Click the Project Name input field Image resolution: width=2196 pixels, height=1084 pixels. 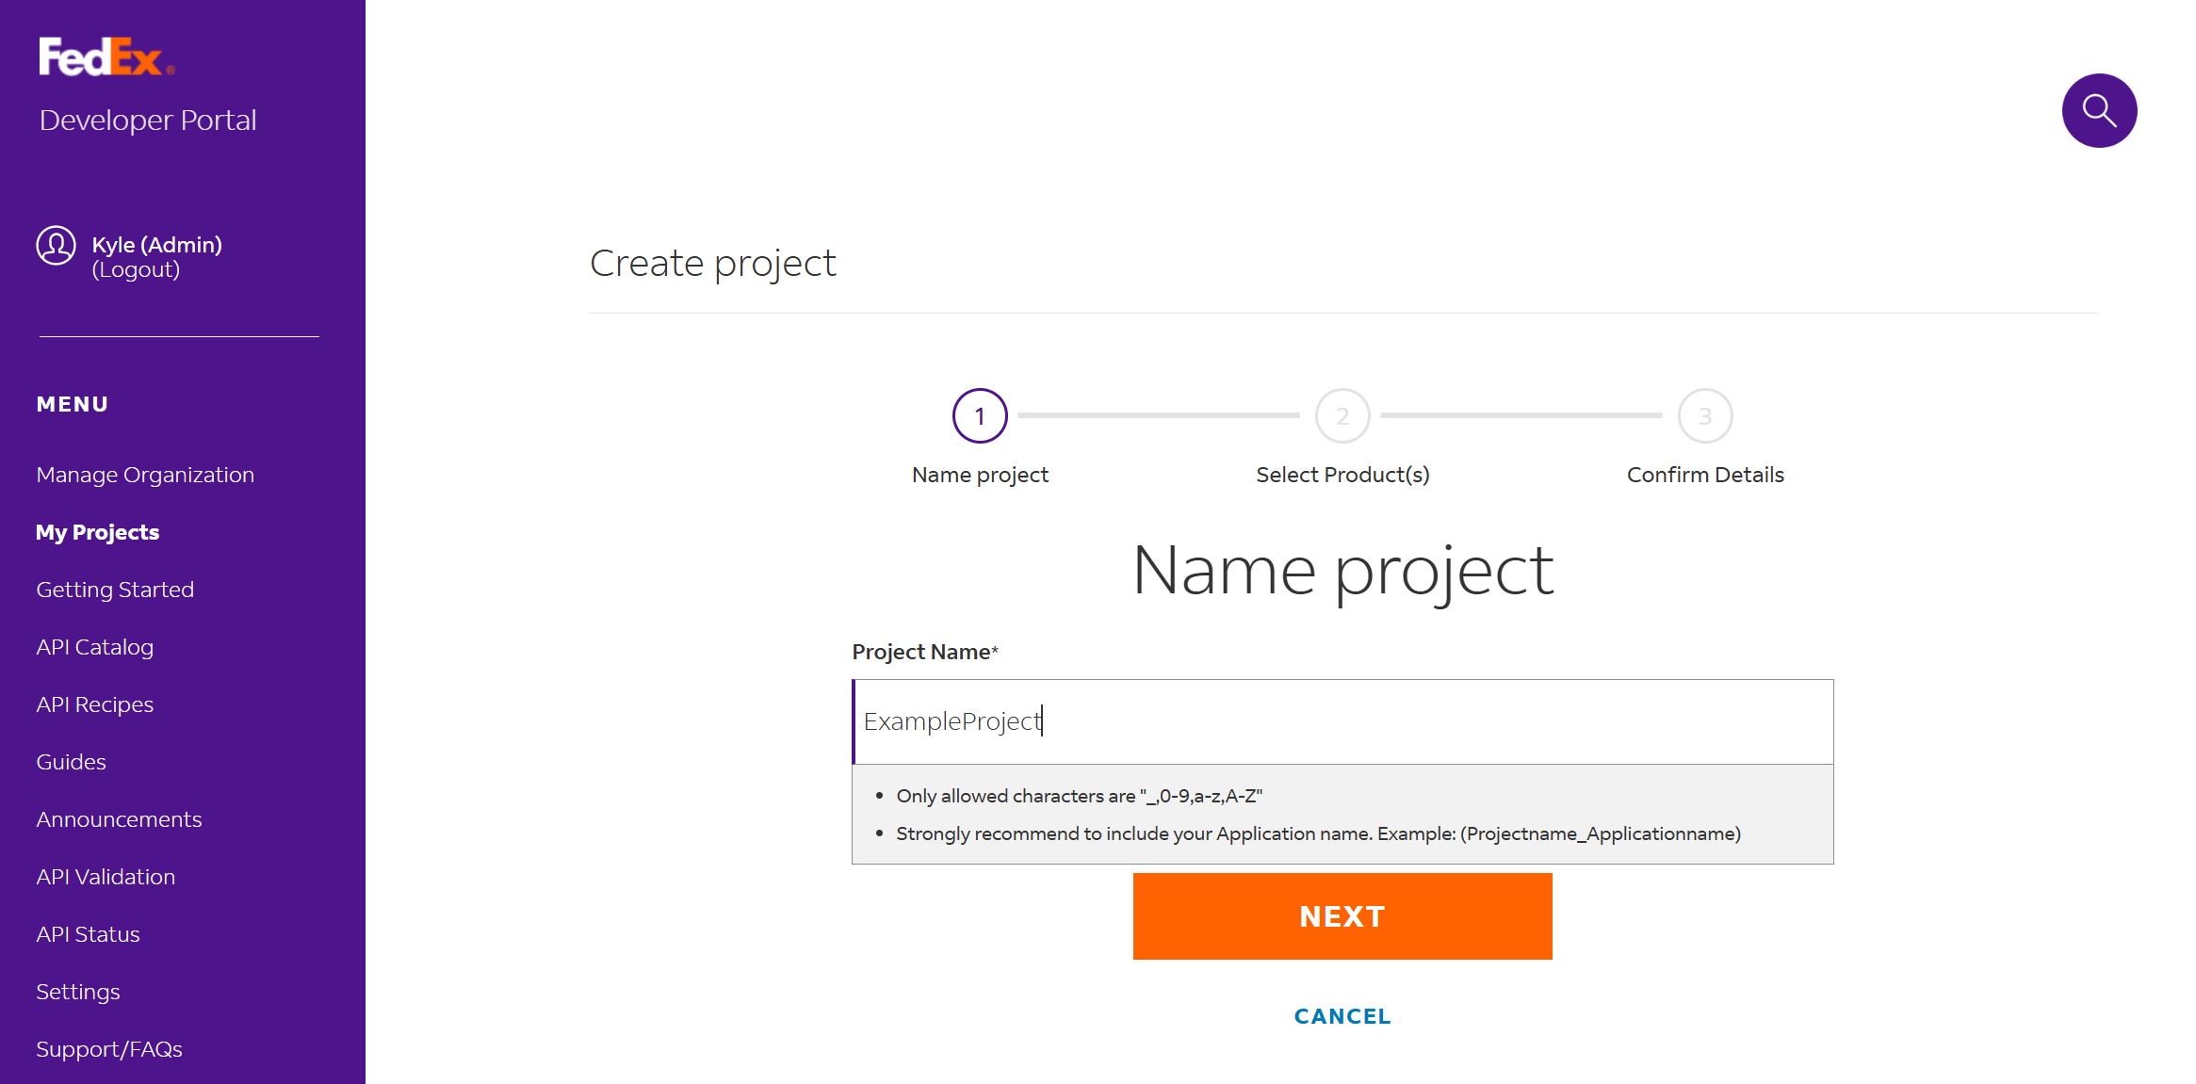coord(1342,721)
